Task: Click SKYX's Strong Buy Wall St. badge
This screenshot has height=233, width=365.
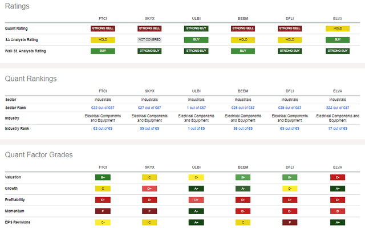Action: coord(149,51)
